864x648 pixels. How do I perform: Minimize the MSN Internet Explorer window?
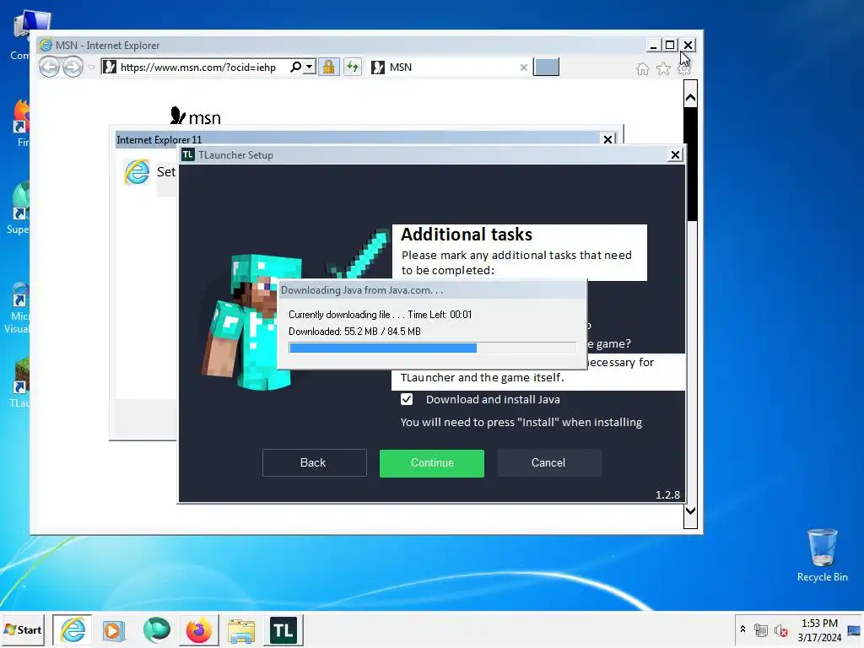653,46
